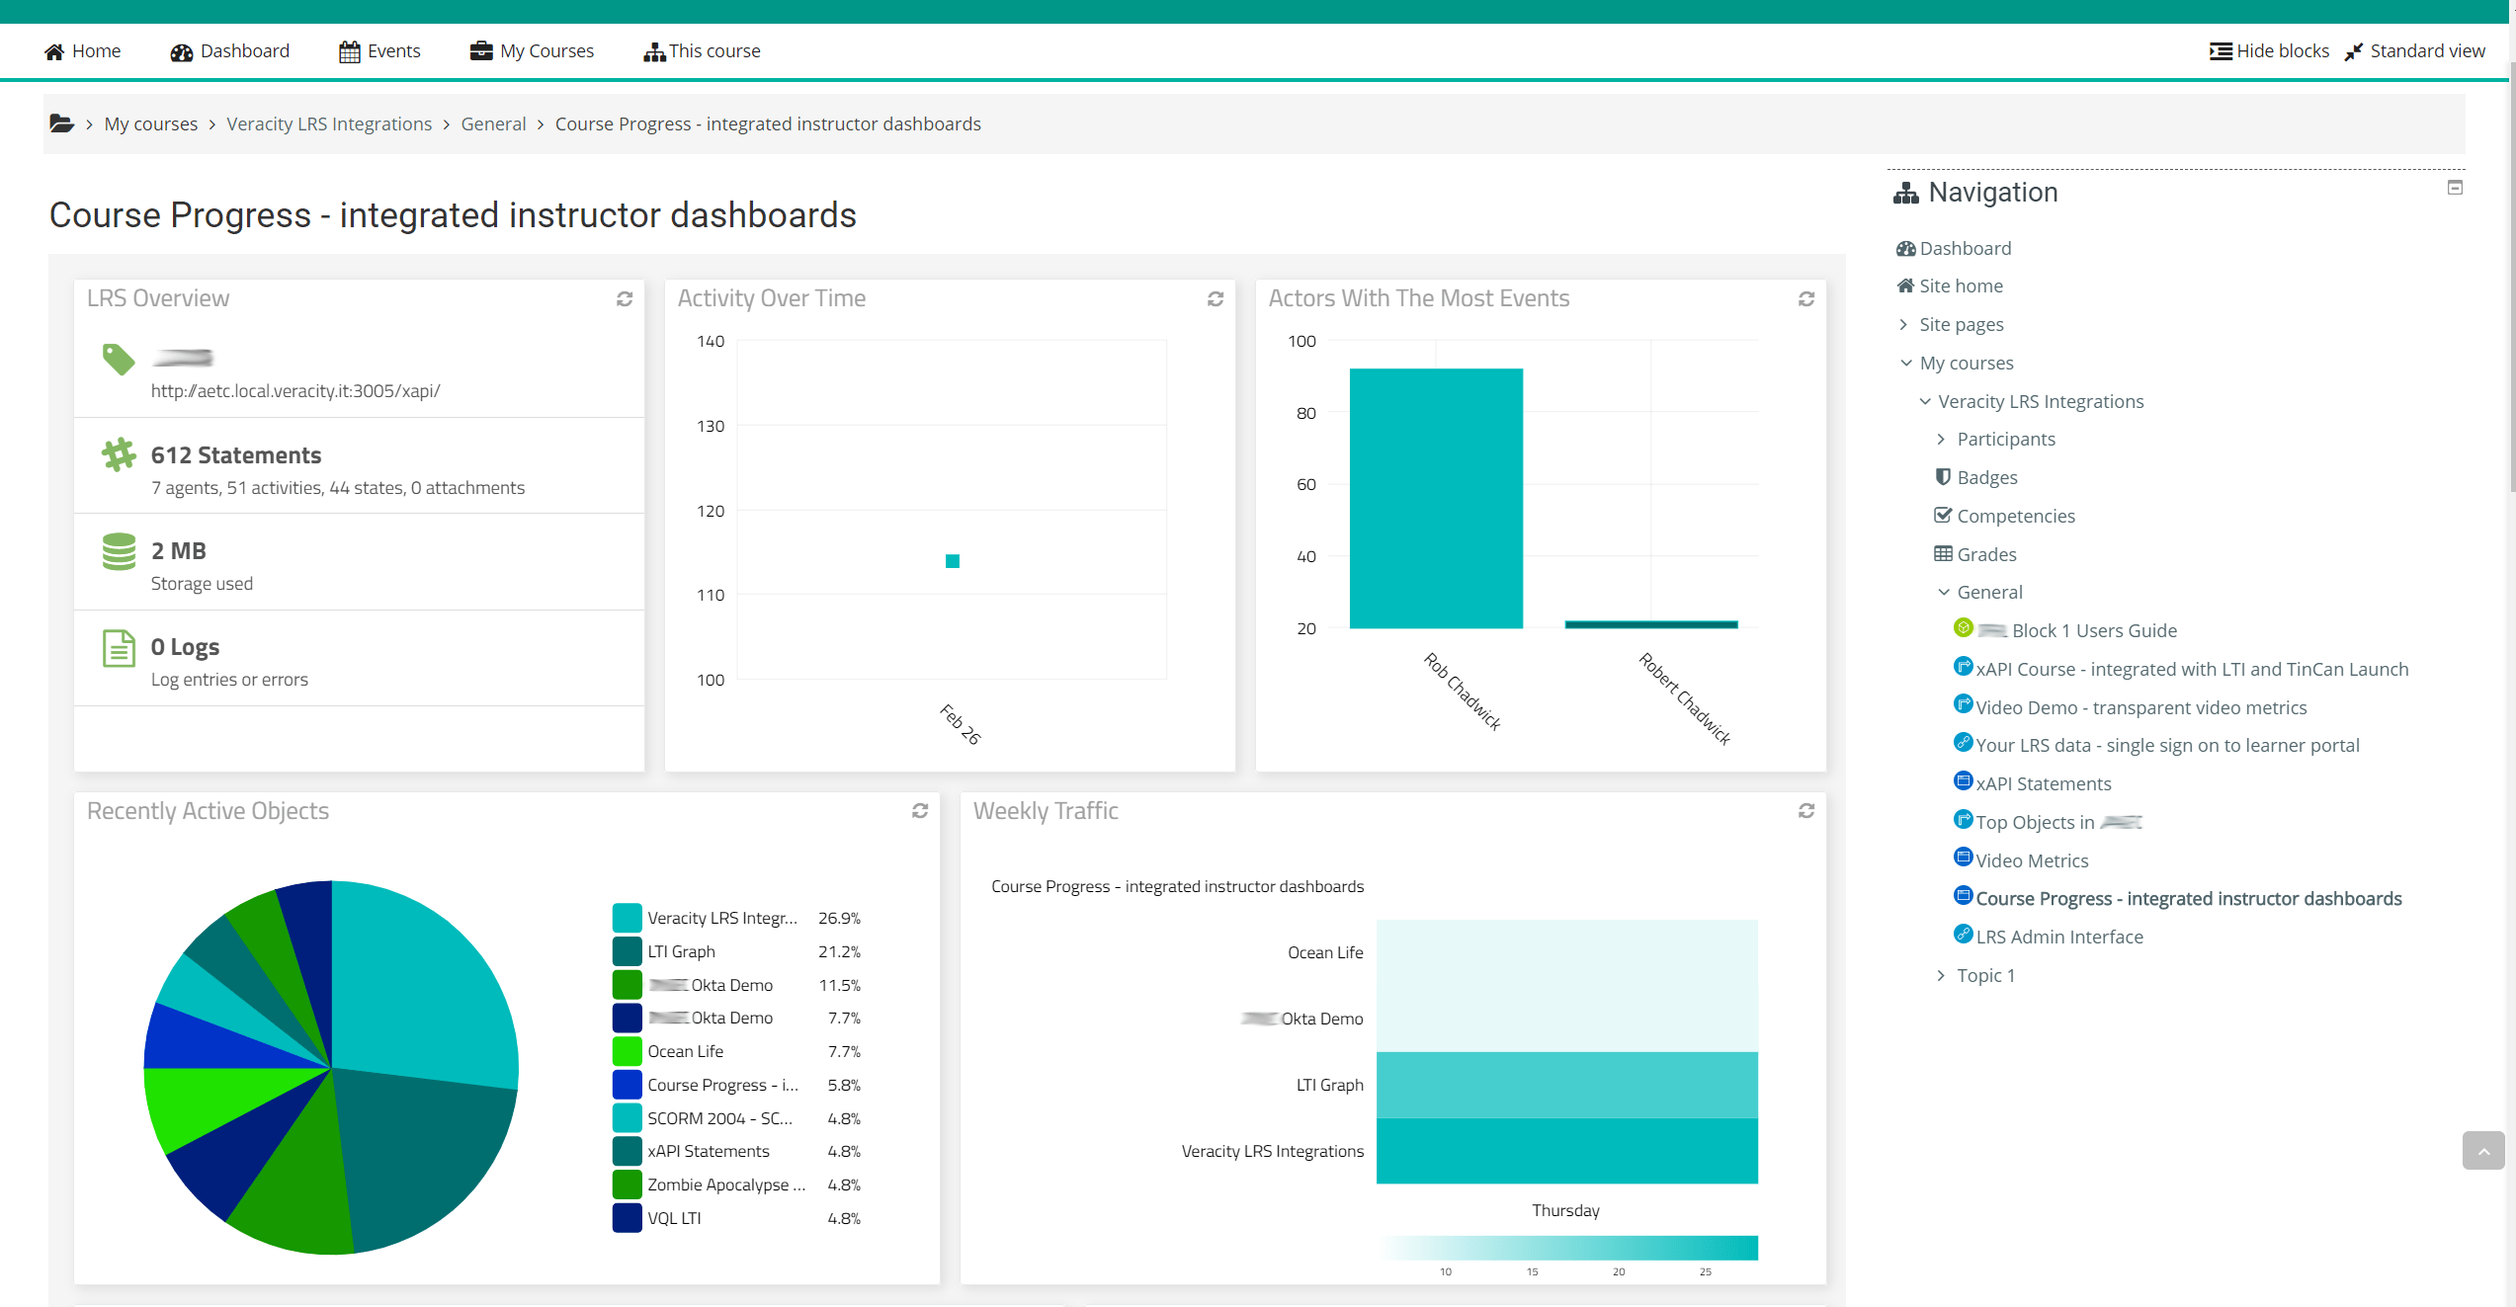Refresh the Activity Over Time chart
Image resolution: width=2516 pixels, height=1307 pixels.
point(1216,298)
